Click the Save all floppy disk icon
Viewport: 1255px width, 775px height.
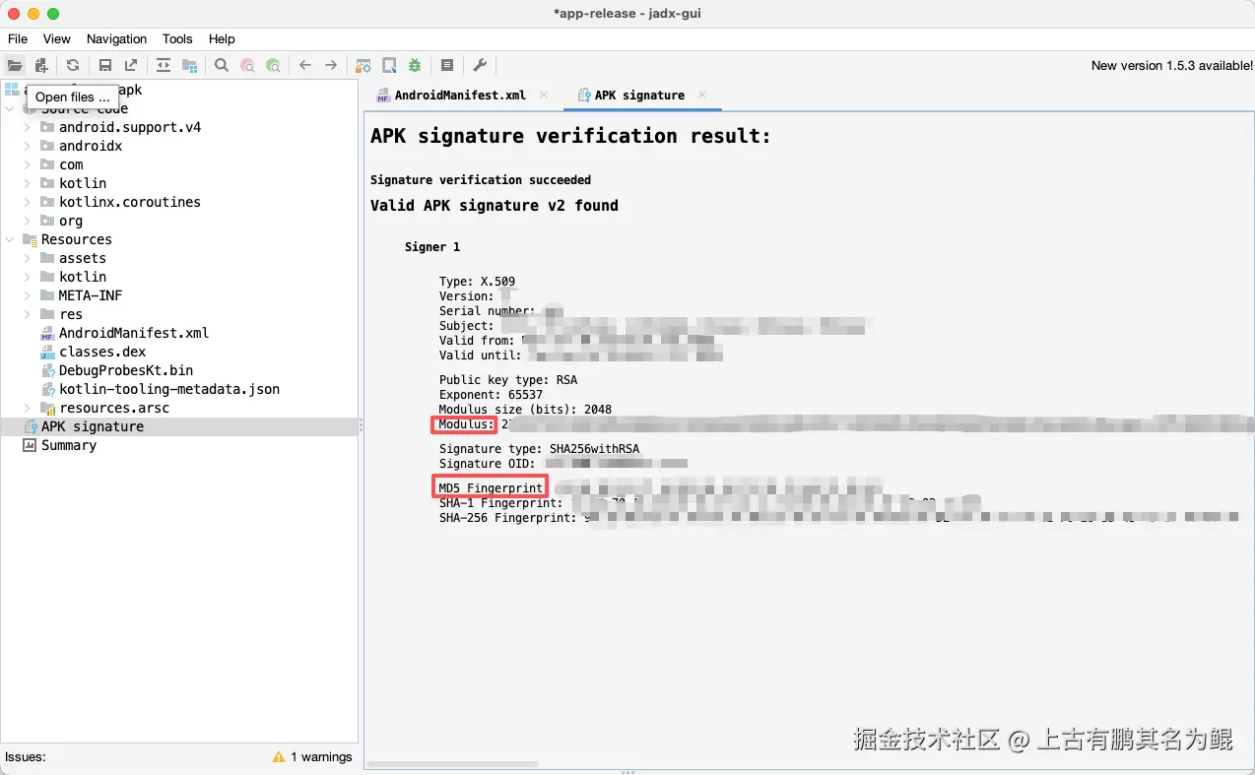point(105,65)
